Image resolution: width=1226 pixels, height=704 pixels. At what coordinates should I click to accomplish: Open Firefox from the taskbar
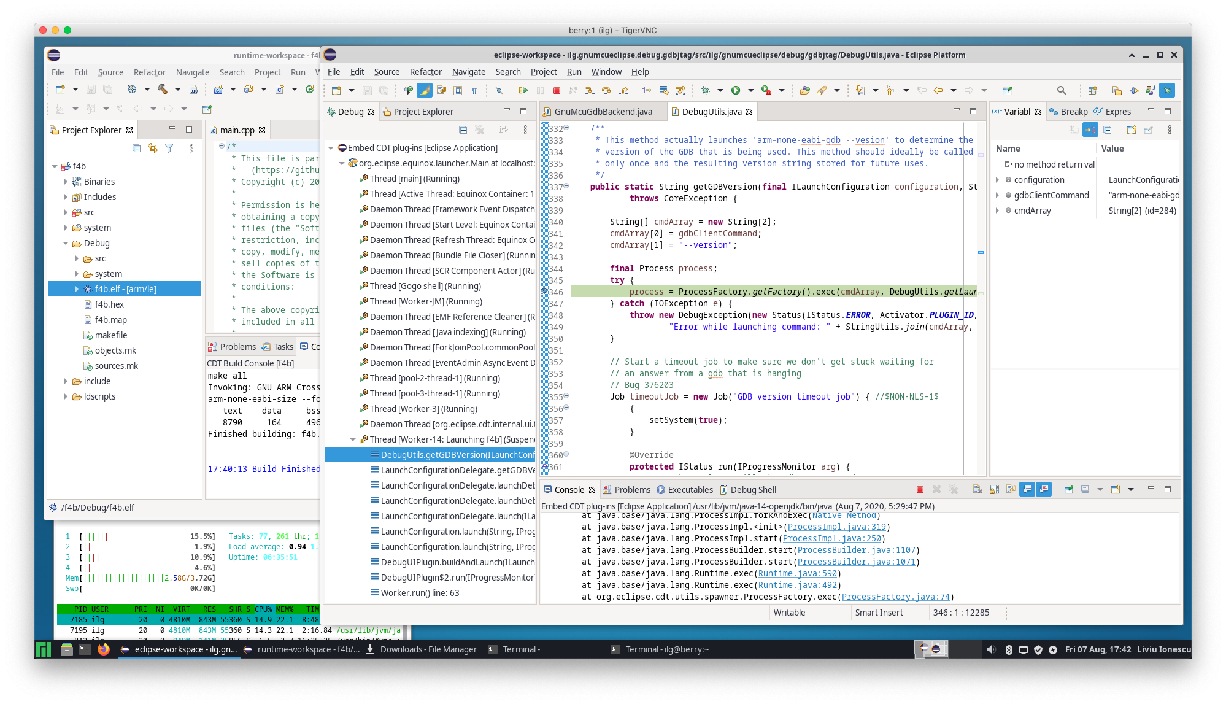point(103,649)
